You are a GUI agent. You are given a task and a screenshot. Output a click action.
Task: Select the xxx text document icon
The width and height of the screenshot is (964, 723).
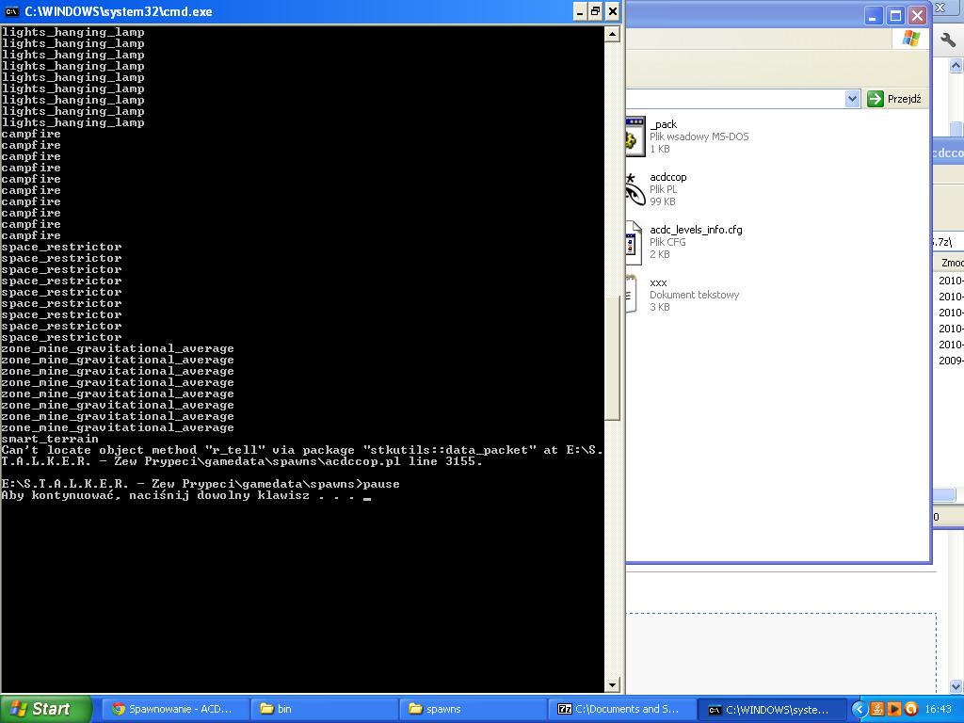pos(635,295)
